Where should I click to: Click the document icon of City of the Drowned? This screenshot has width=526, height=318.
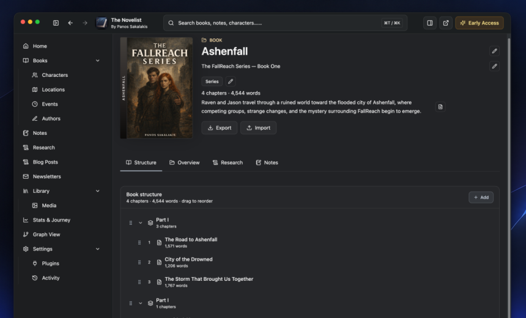point(160,262)
